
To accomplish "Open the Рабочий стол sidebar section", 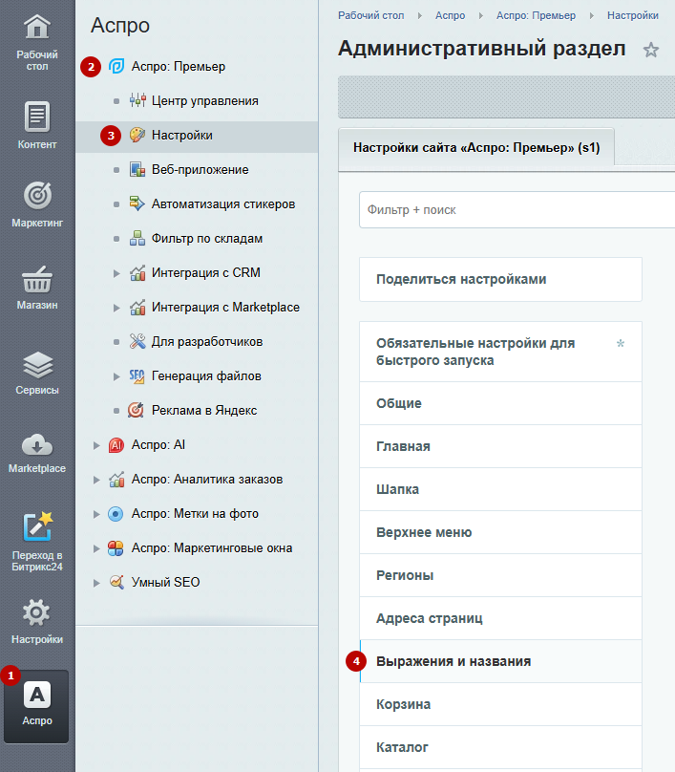I will pyautogui.click(x=37, y=42).
